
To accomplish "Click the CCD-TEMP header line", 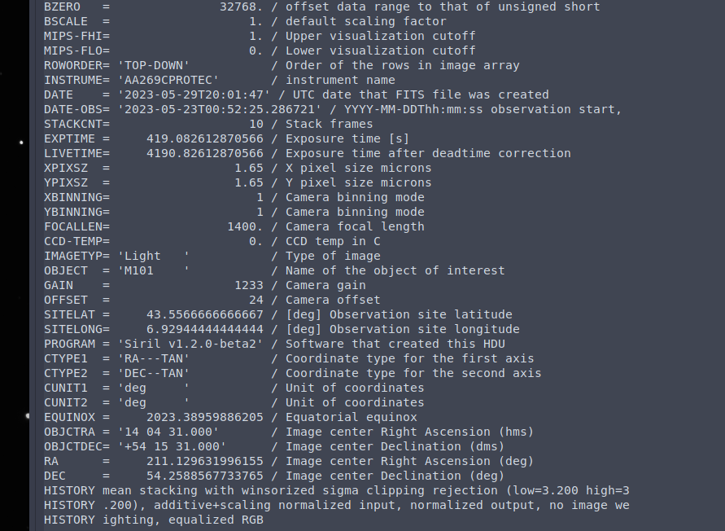I will tap(212, 241).
